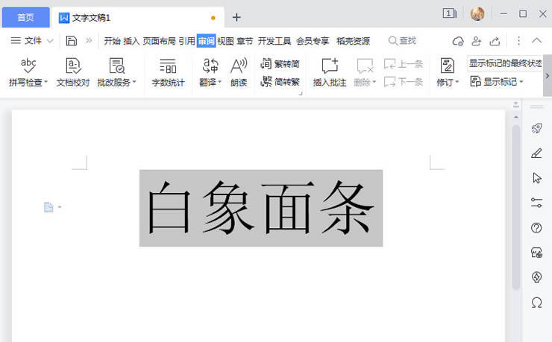552x342 pixels.
Task: Open the 稻壳资源 ribbon tab
Action: pos(353,41)
